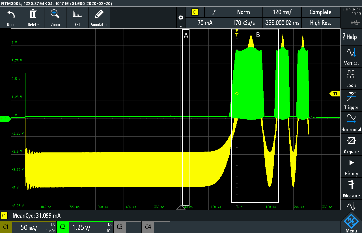The width and height of the screenshot is (362, 233).
Task: Select the yellow C1 channel label
Action: pos(6,227)
